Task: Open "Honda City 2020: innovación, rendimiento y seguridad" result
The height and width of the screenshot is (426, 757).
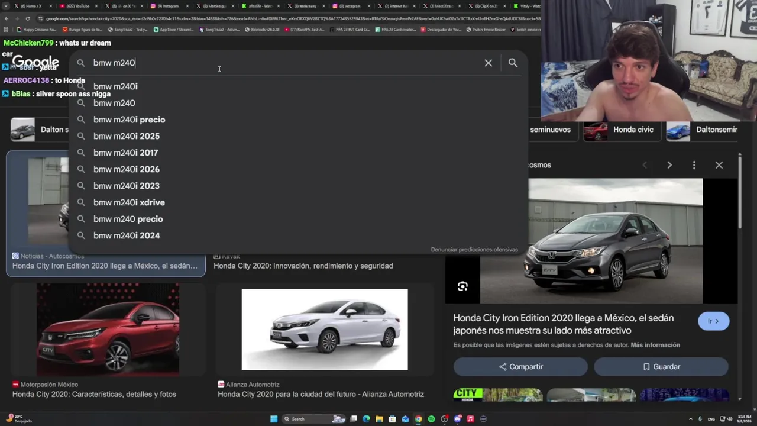Action: click(x=303, y=266)
